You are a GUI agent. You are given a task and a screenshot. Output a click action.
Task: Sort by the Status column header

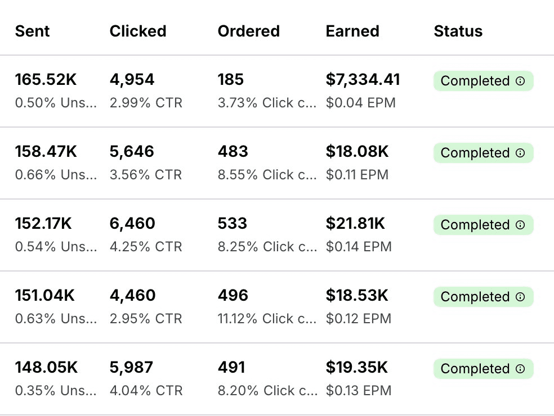pyautogui.click(x=458, y=31)
